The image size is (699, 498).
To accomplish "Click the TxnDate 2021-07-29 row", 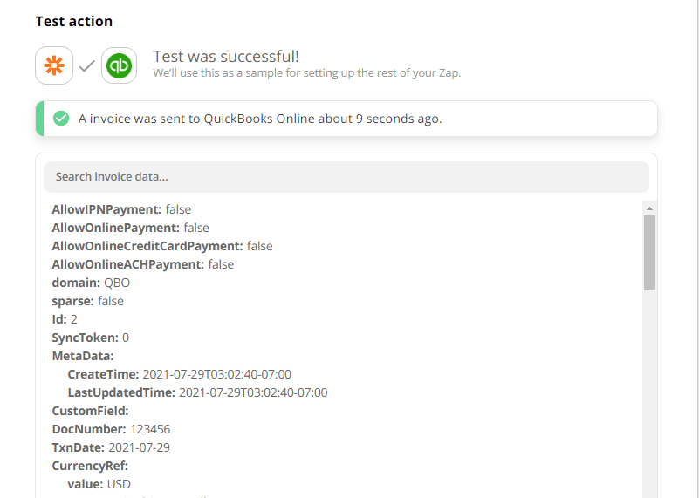I will tap(111, 447).
